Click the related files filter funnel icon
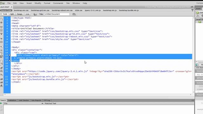203x114 pixels. (x=193, y=10)
